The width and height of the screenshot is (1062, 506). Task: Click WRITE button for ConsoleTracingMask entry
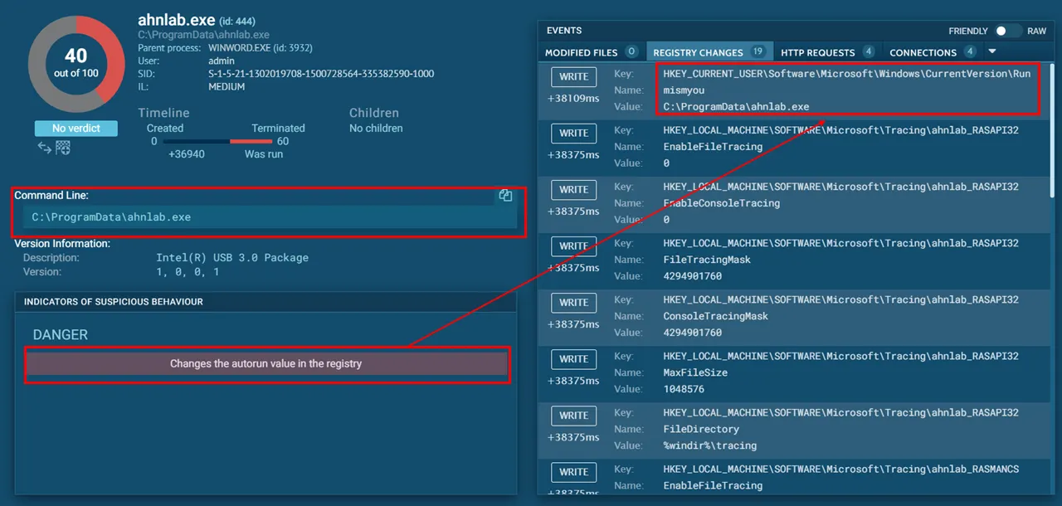pos(574,302)
